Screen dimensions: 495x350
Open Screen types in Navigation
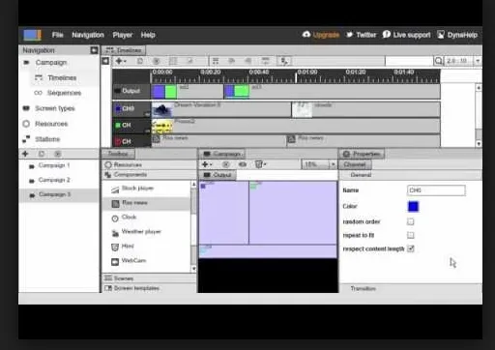[55, 108]
